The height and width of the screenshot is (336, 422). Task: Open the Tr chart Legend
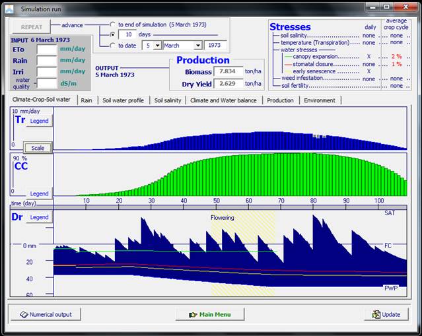(x=40, y=121)
